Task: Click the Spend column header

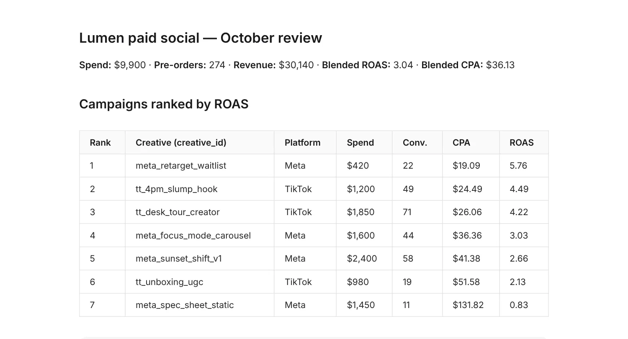Action: 364,142
